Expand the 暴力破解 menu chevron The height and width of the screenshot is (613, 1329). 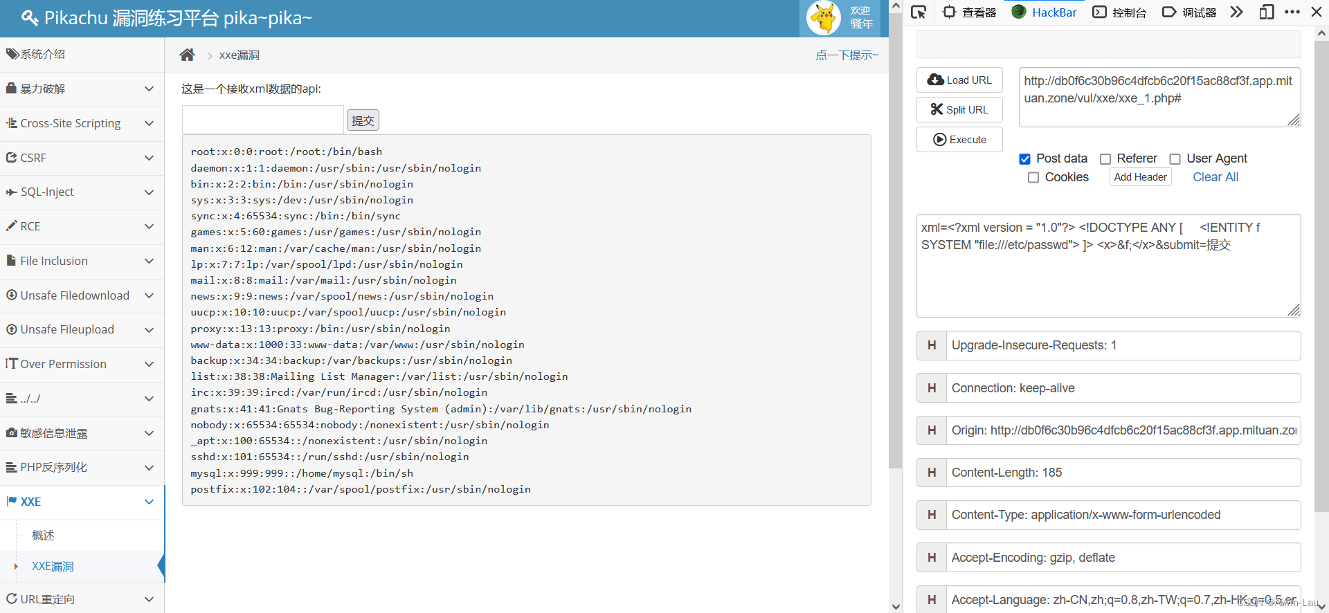point(149,89)
